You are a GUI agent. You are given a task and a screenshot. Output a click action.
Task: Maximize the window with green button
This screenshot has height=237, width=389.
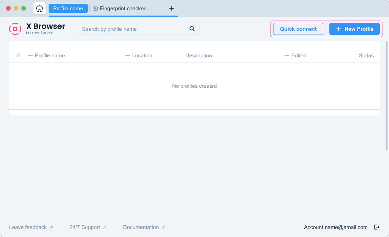[24, 8]
